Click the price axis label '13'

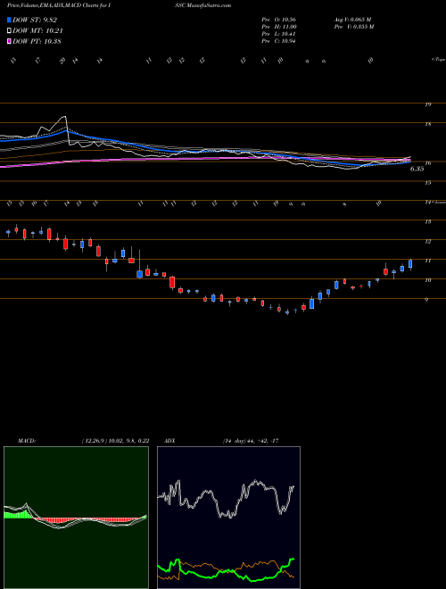(x=427, y=222)
